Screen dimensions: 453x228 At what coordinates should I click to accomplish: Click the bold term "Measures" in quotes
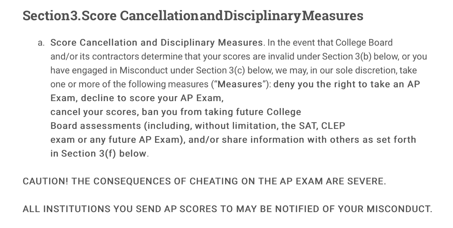point(243,84)
